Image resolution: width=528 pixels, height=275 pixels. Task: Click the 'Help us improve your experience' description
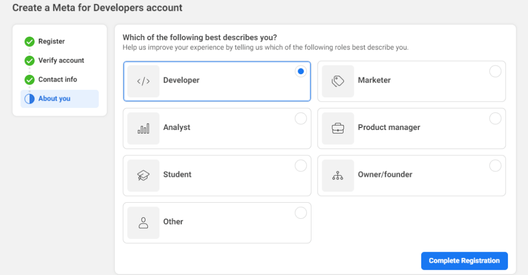click(266, 47)
